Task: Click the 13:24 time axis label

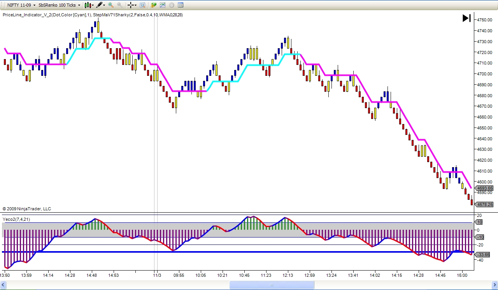Action: point(331,276)
